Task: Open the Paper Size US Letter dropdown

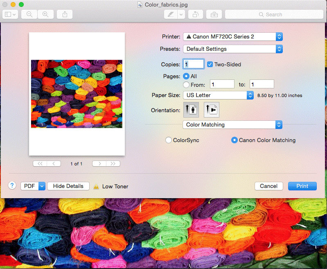Action: click(219, 95)
